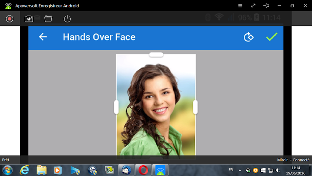Screen dimensions: 312x176
Task: Click the FR language indicator
Action: coord(231,170)
